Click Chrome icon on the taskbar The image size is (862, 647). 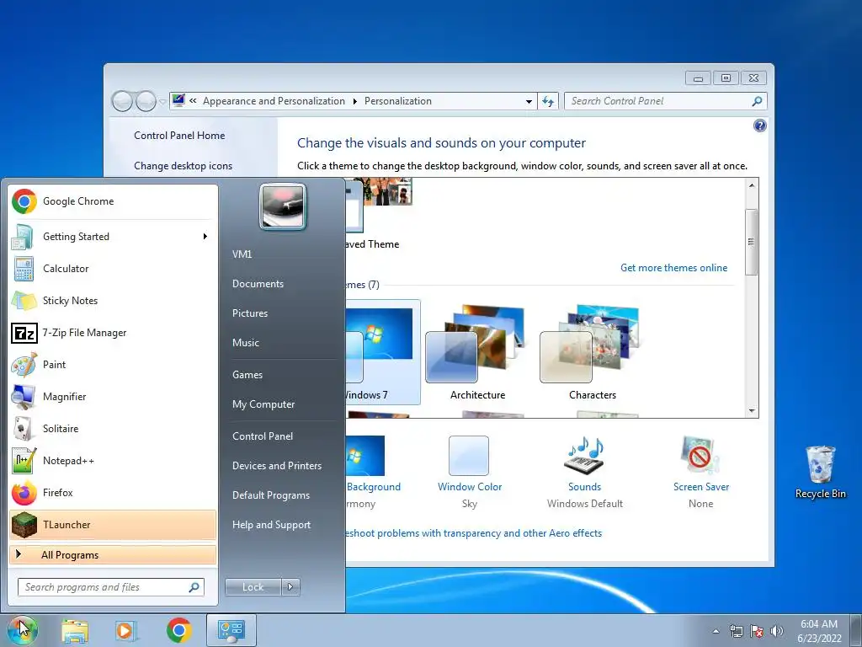[178, 630]
